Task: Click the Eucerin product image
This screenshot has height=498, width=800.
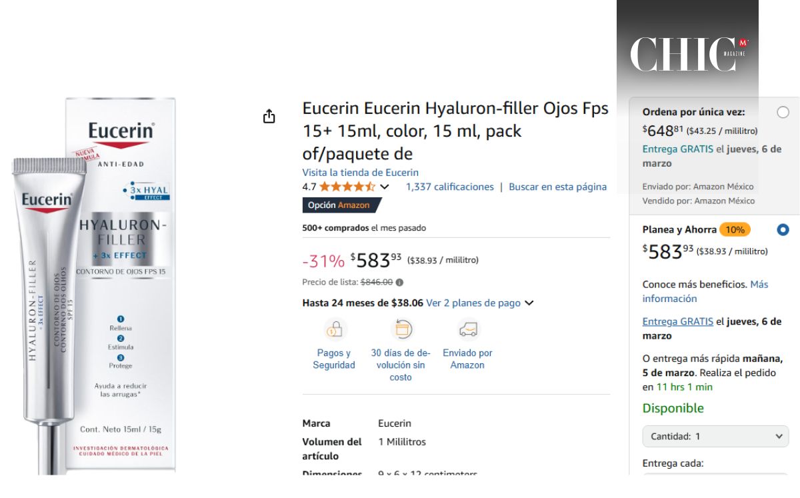Action: [93, 287]
